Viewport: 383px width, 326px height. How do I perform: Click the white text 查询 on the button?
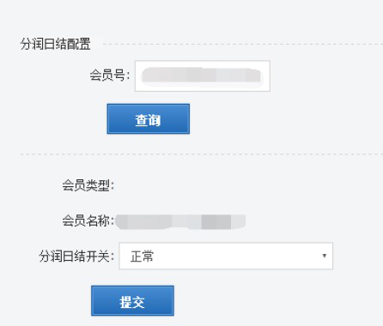pyautogui.click(x=148, y=120)
